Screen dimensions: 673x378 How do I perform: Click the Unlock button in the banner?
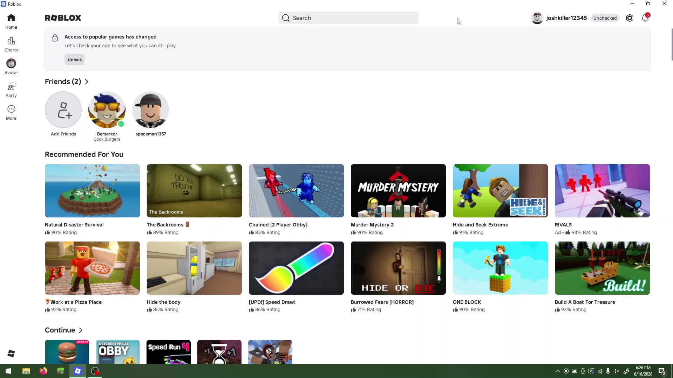[74, 59]
